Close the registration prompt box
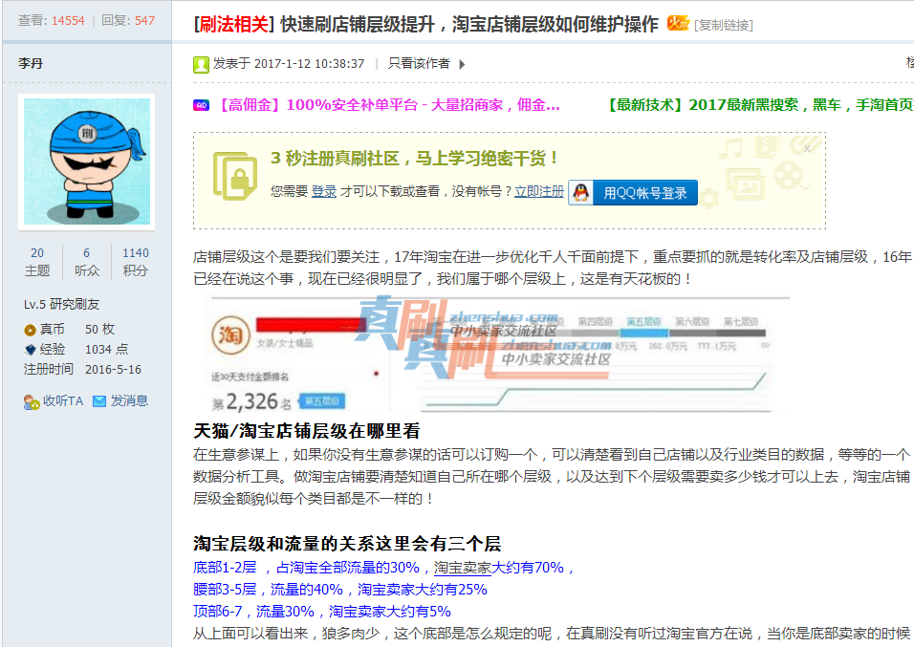Viewport: 914px width, 647px height. point(807,149)
